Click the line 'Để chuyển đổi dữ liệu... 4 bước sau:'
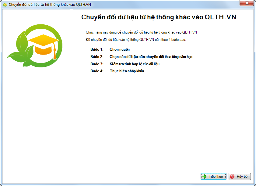The width and height of the screenshot is (256, 186). click(136, 40)
